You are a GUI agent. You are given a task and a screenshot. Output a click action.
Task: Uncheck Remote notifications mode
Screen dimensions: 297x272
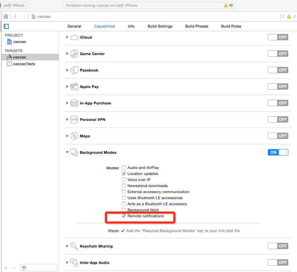coord(124,216)
